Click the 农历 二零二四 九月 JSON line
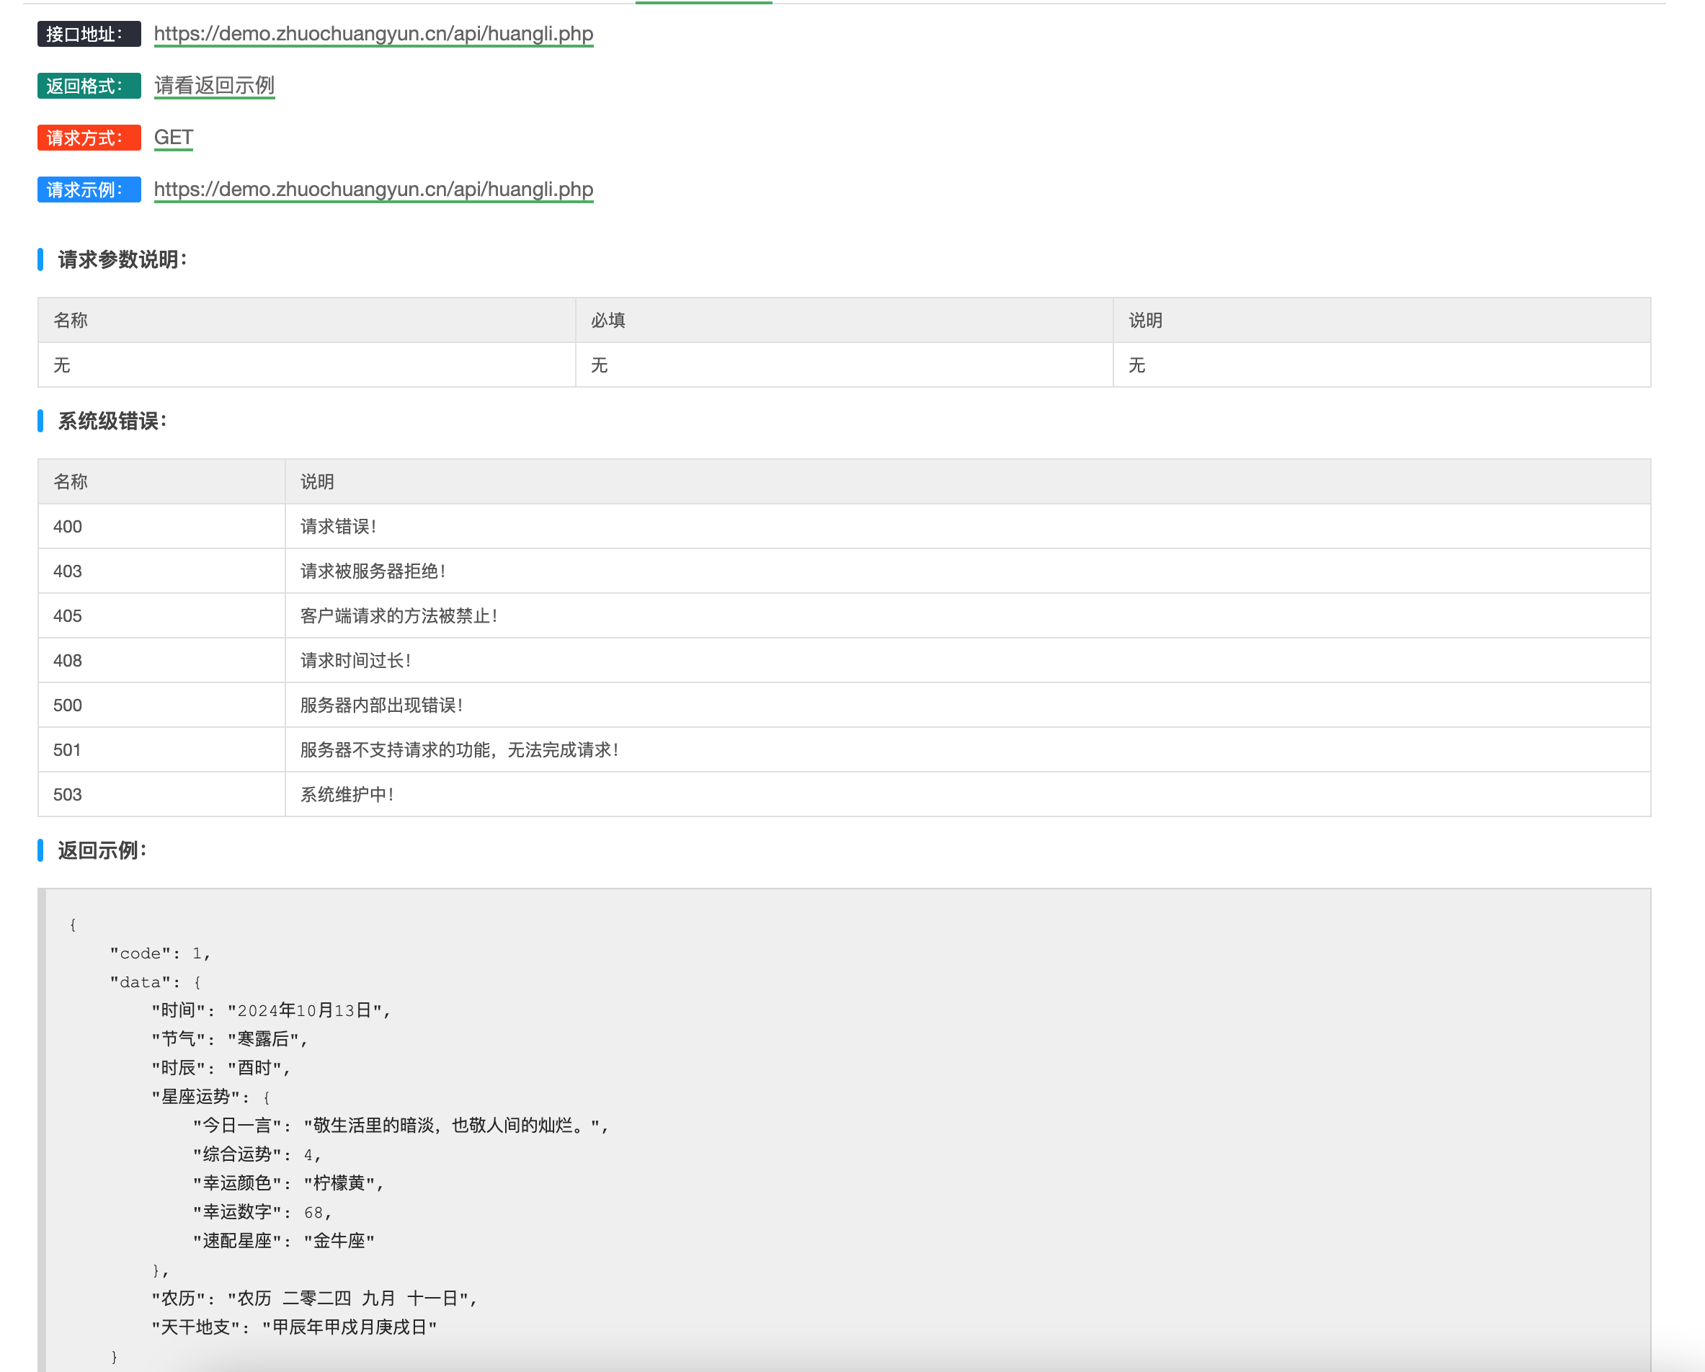 pos(314,1298)
